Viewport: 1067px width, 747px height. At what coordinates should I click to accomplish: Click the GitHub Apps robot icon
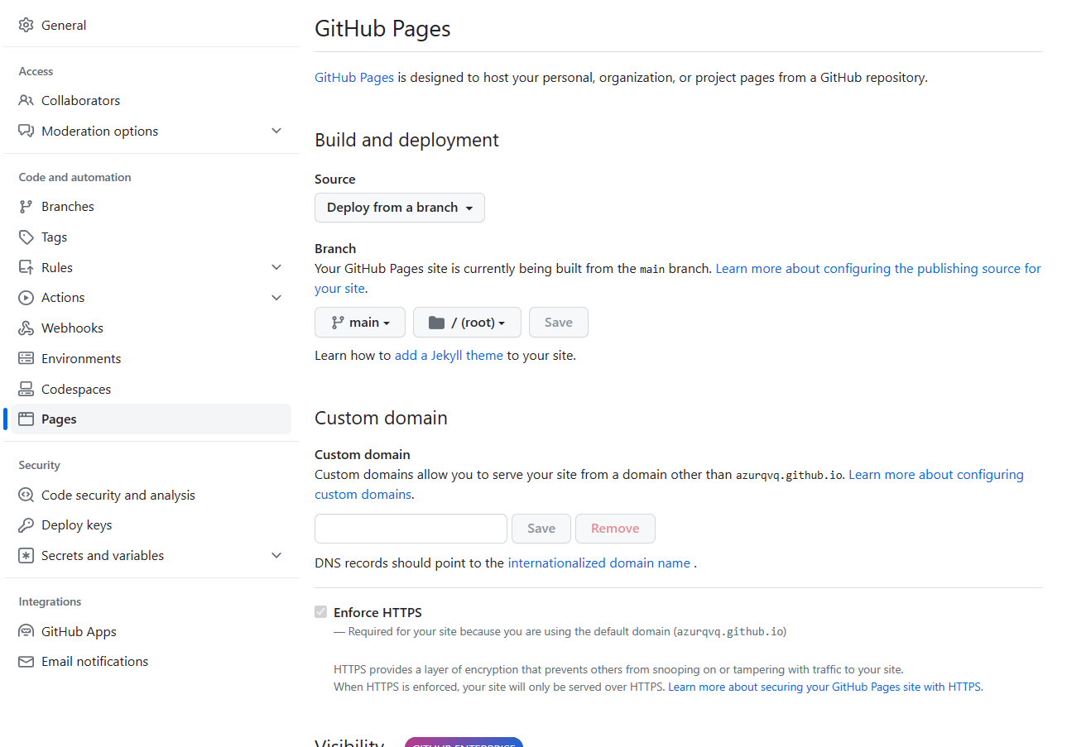26,631
